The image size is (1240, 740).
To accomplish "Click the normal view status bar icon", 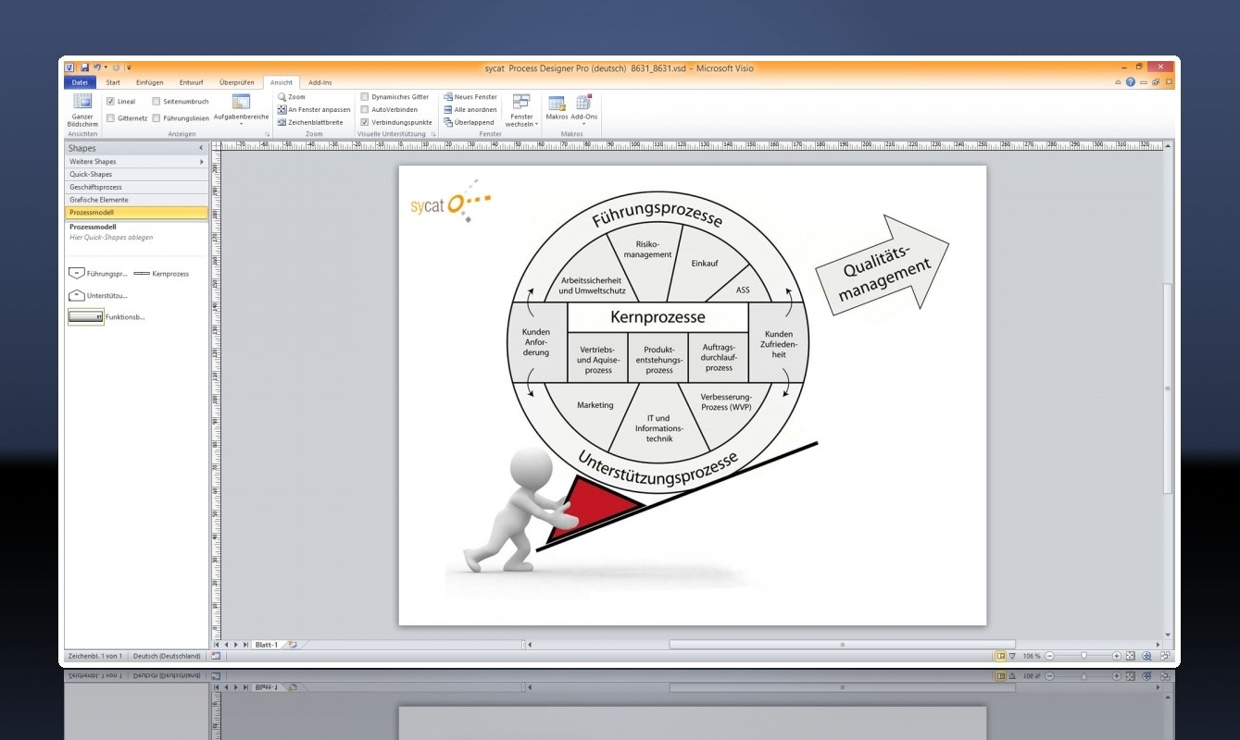I will (1001, 656).
